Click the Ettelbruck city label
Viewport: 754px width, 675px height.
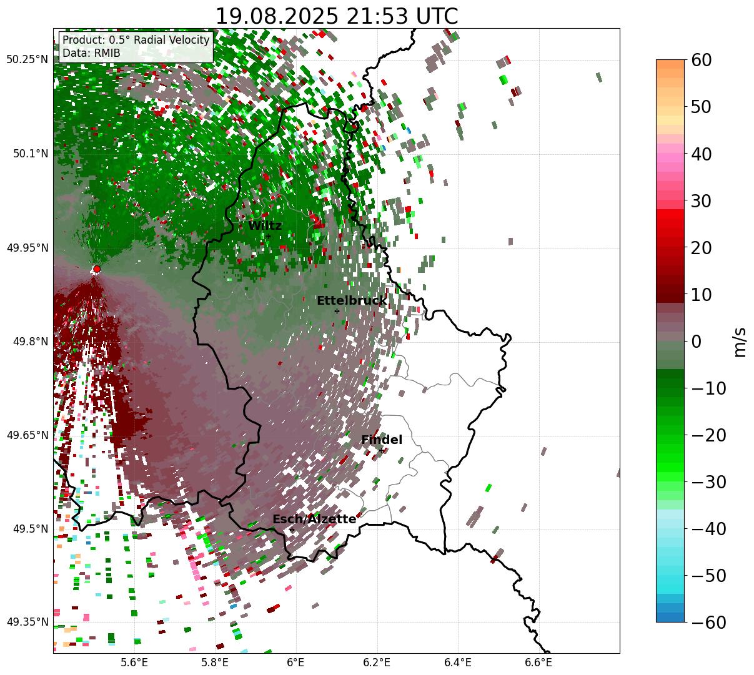point(352,300)
